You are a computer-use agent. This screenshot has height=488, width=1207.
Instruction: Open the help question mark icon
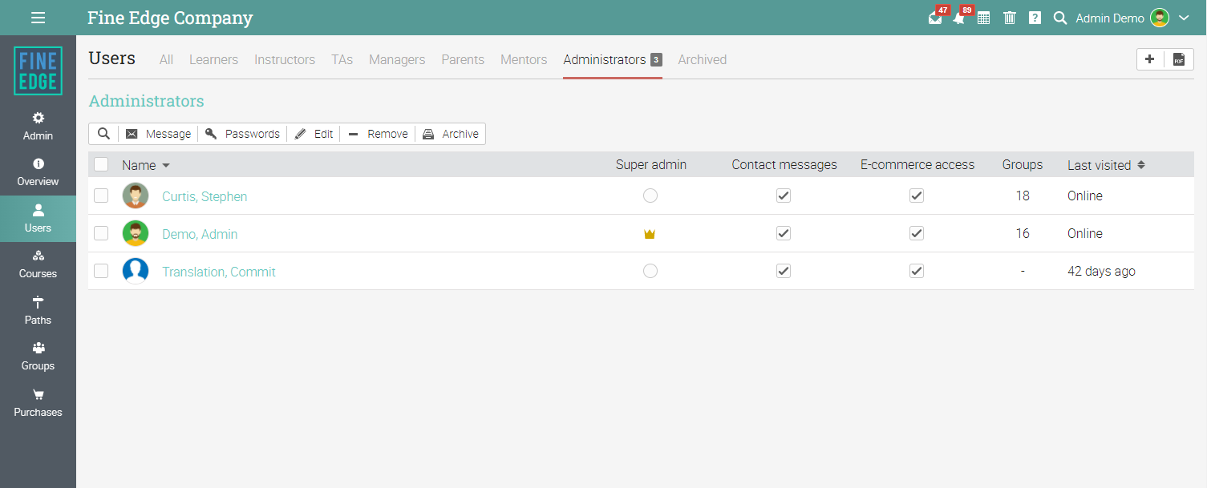[1035, 18]
